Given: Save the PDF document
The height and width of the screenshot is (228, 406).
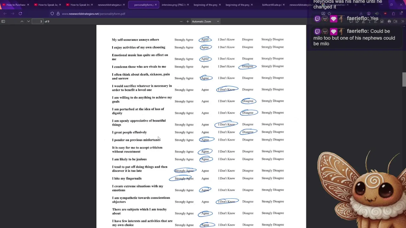Looking at the screenshot, I should point(396,21).
